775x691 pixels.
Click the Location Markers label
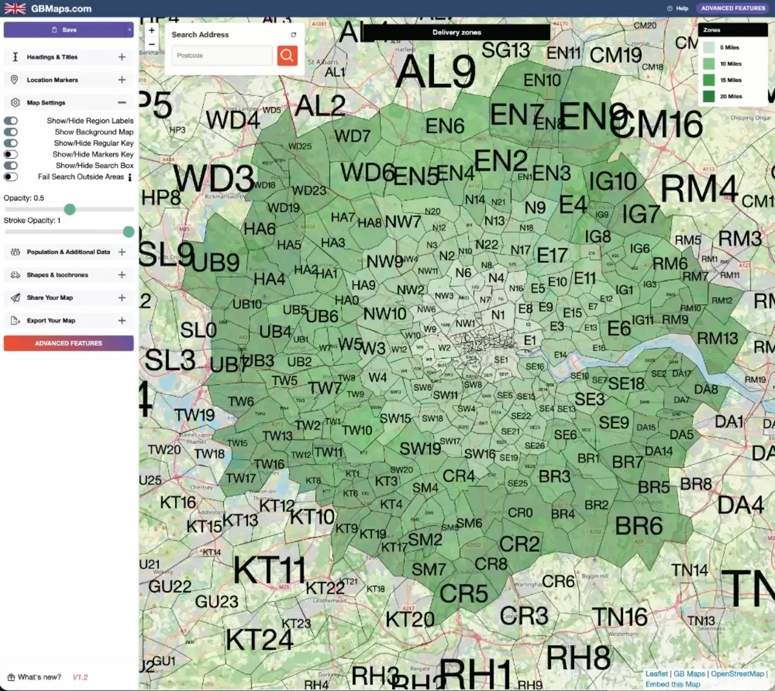[x=52, y=79]
